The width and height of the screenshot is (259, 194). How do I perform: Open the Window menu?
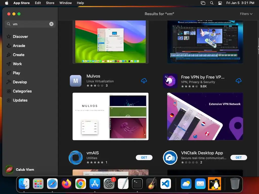click(x=66, y=3)
